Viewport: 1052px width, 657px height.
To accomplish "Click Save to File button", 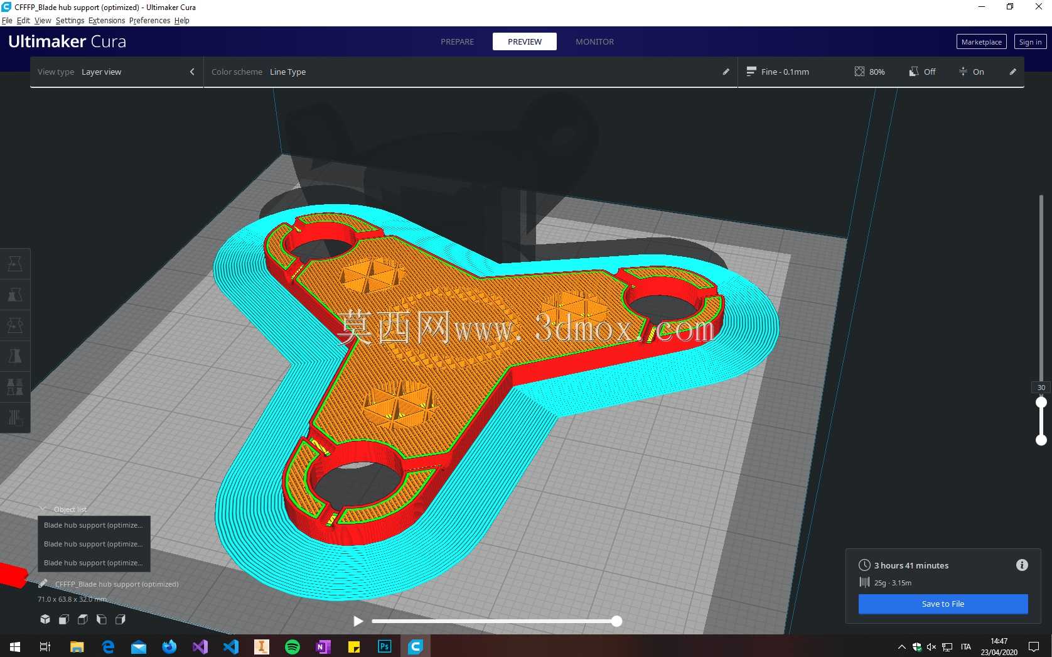I will (x=943, y=604).
